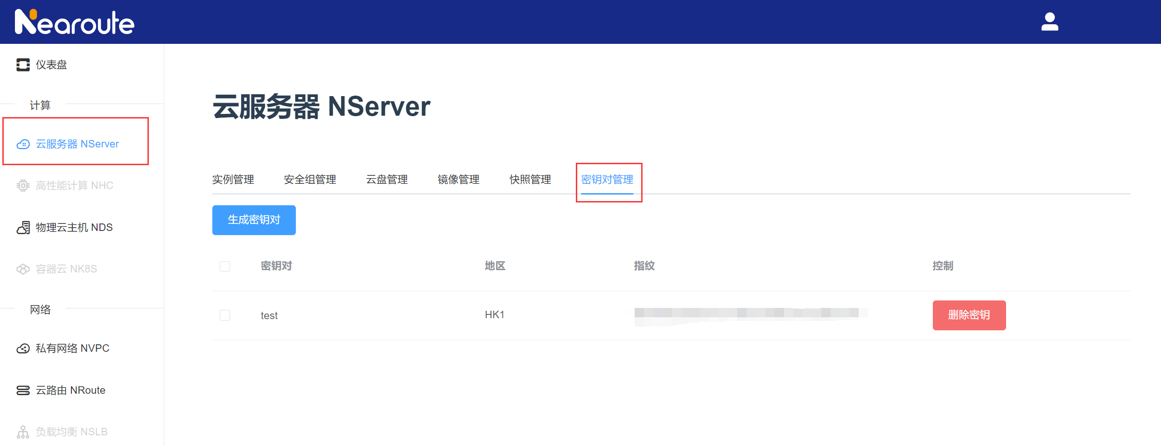Switch to the 实例管理 tab
1161x446 pixels.
(233, 180)
